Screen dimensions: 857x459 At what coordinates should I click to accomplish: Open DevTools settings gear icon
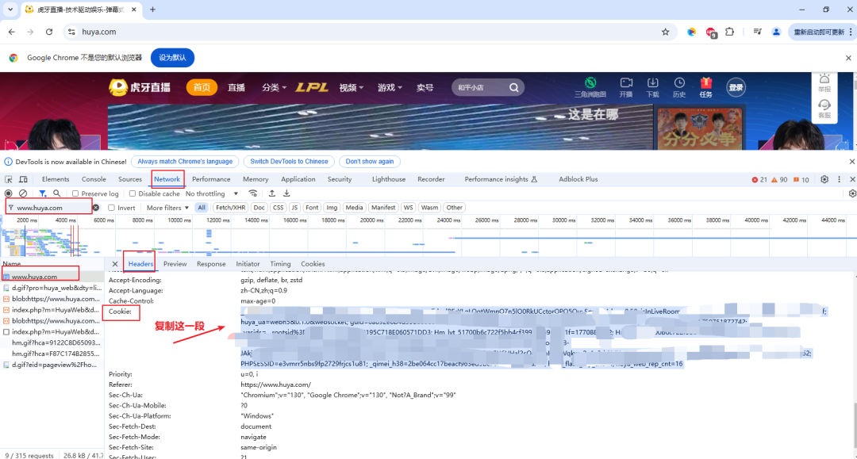coord(824,179)
